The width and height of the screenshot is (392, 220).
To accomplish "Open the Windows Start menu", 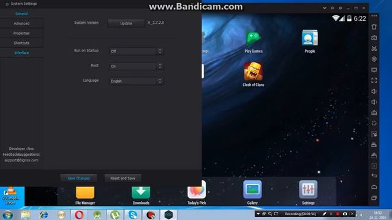I will coord(7,215).
